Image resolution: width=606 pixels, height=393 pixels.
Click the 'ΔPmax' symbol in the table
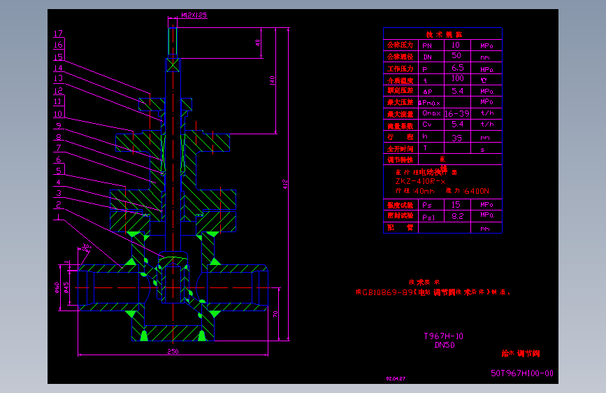[429, 103]
